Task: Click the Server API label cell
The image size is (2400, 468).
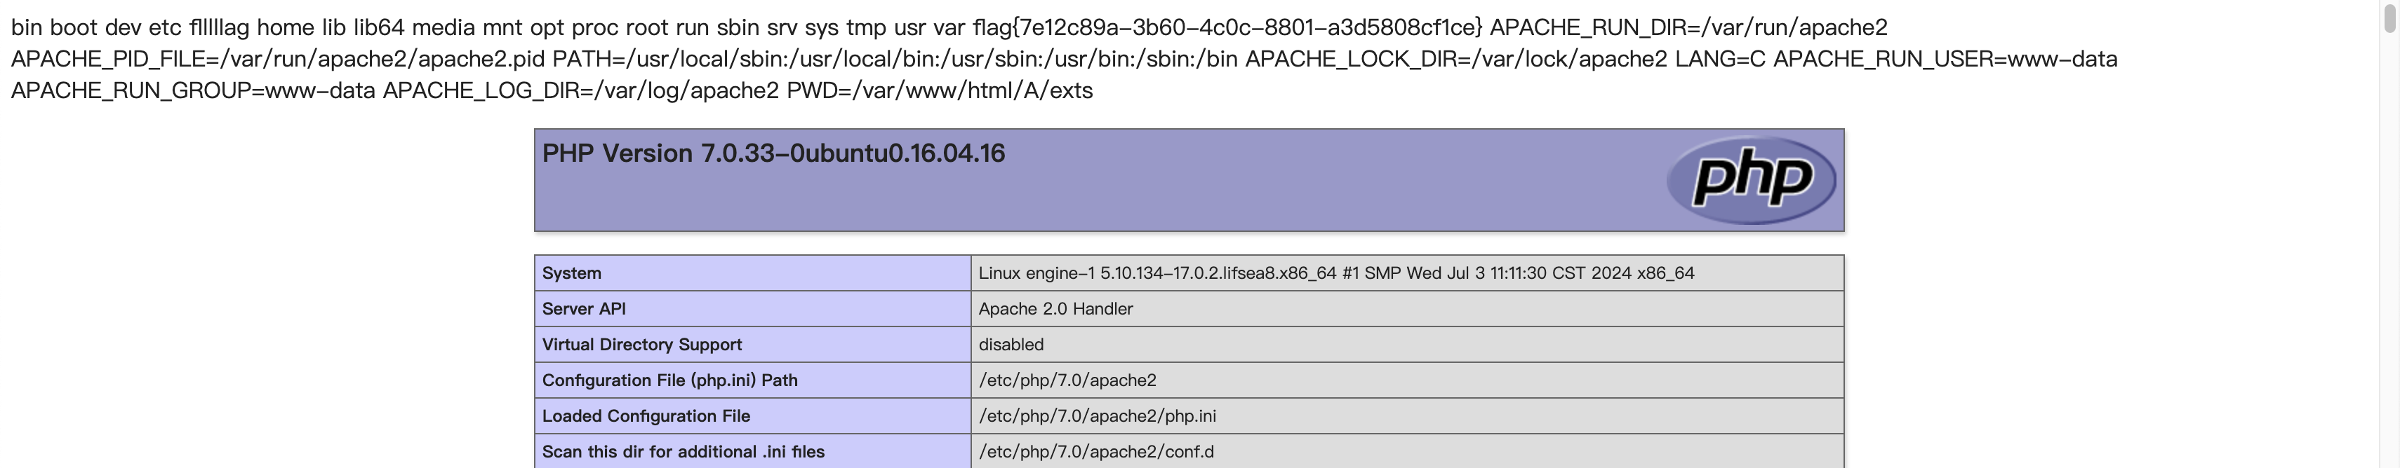Action: (583, 309)
